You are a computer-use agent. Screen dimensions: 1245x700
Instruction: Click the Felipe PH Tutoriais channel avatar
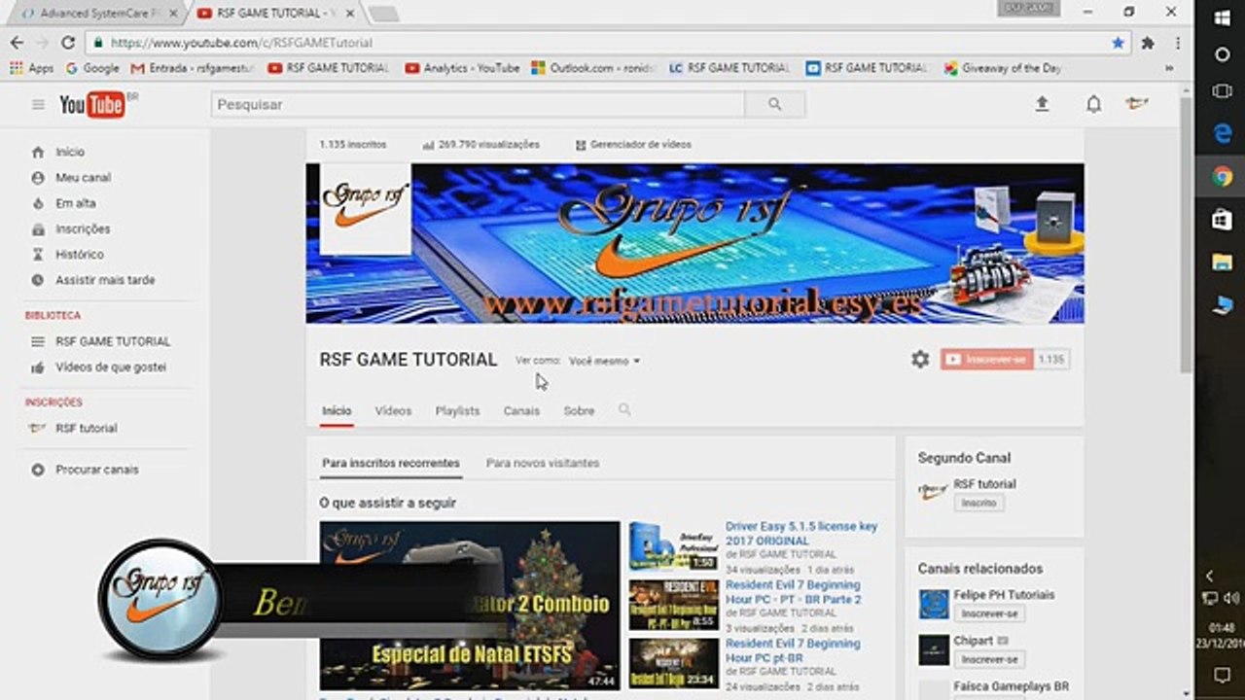click(x=934, y=604)
